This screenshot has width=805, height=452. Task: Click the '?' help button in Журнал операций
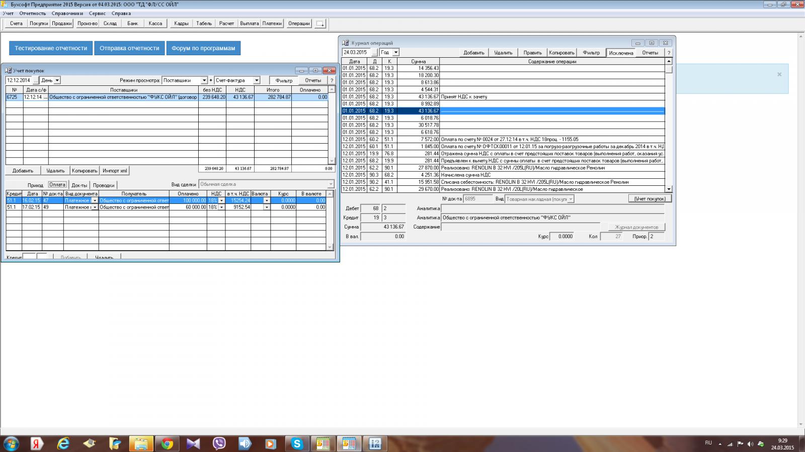tap(669, 53)
